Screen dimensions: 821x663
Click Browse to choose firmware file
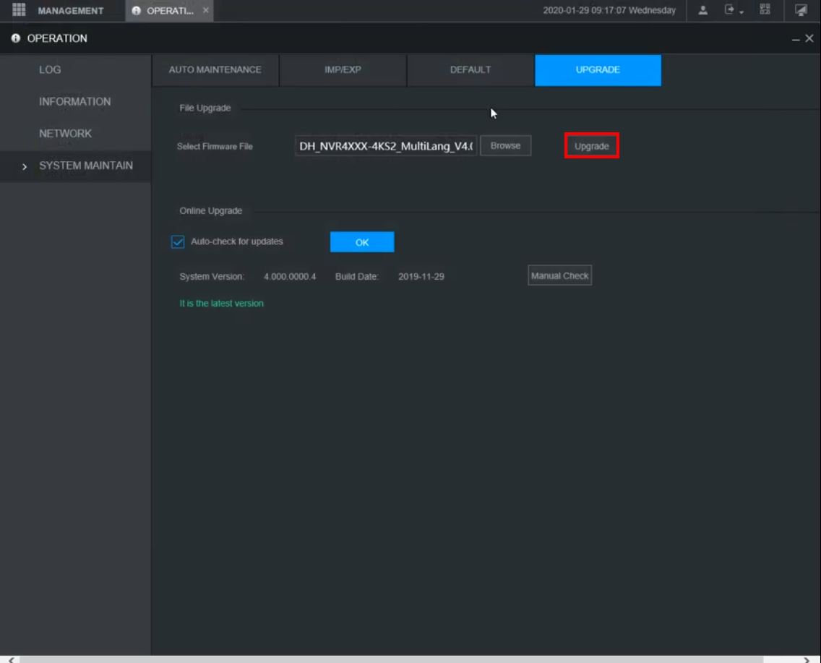[505, 146]
